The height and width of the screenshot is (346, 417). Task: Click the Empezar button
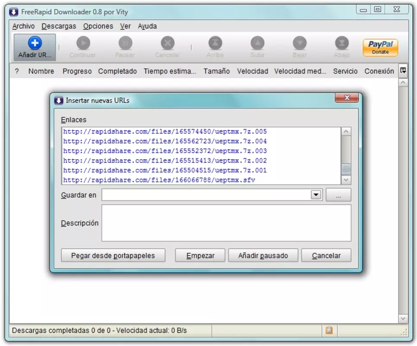pos(200,256)
